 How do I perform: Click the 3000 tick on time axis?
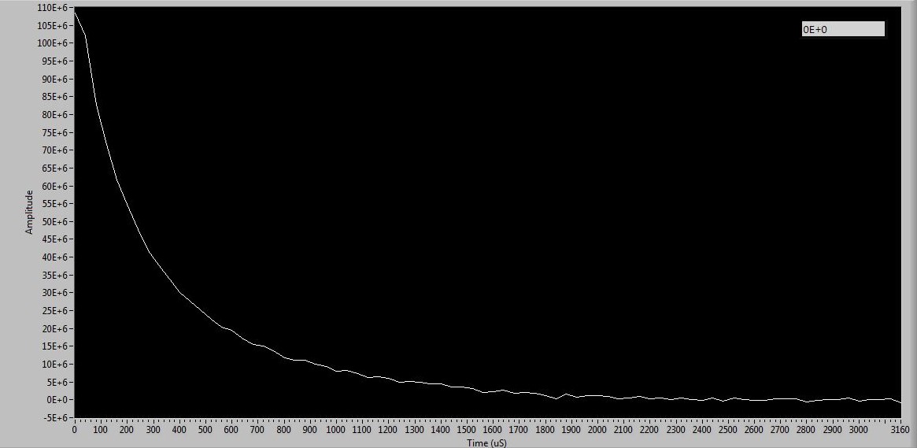(858, 431)
